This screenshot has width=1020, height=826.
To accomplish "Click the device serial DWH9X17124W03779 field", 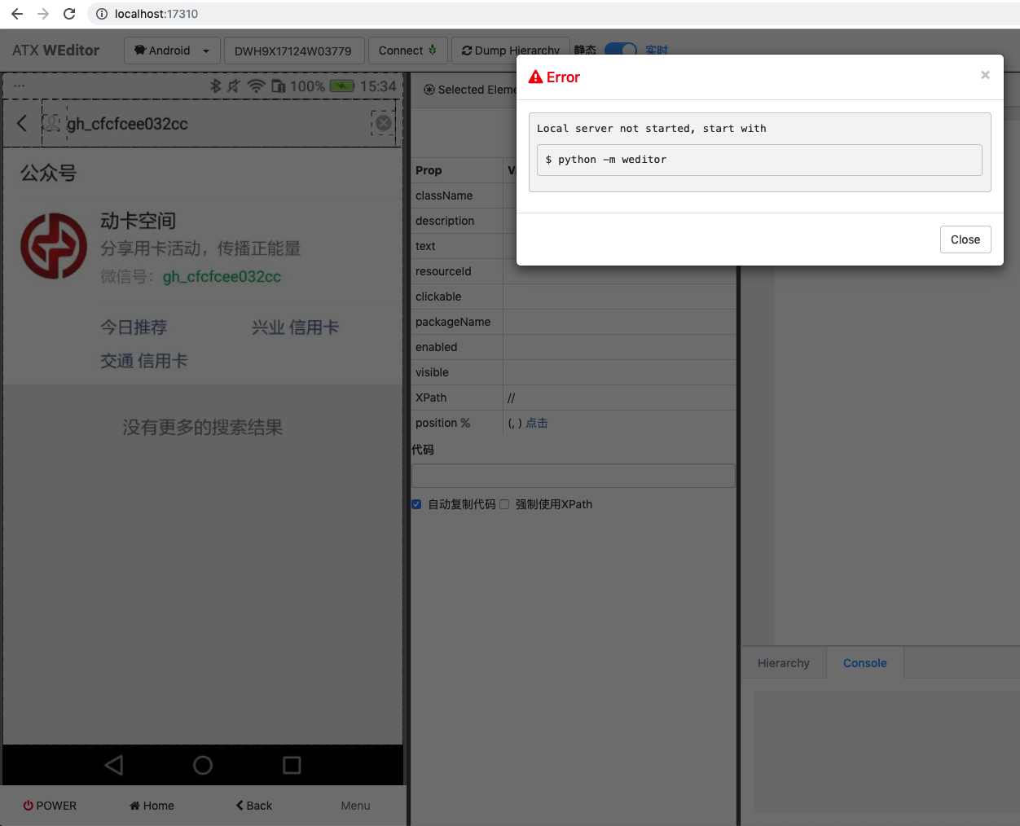I will click(x=293, y=51).
